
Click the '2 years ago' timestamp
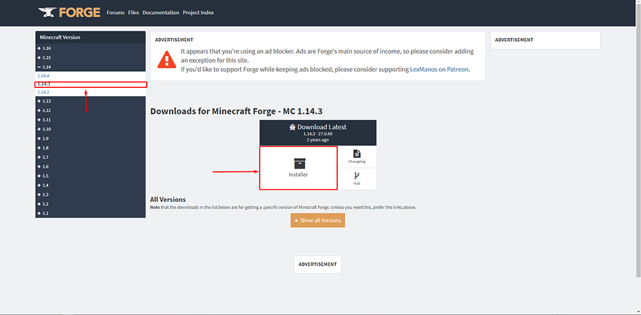(318, 140)
